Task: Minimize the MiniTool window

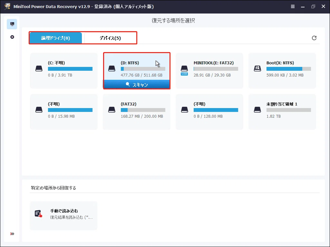Action: pos(303,6)
